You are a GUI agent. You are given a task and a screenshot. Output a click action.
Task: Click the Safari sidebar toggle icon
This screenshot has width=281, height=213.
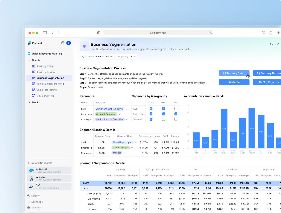[45, 33]
